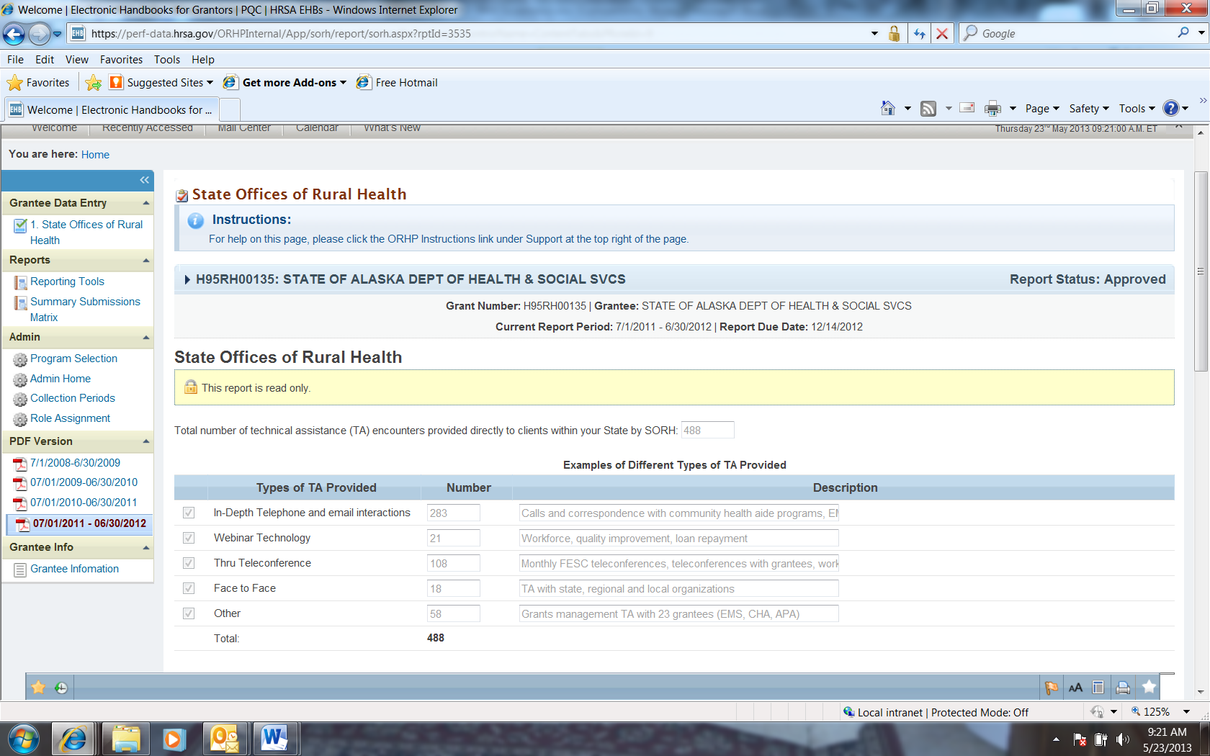Click the page vertical scrollbar thumb
Screen dimensions: 1210x756
[1200, 271]
